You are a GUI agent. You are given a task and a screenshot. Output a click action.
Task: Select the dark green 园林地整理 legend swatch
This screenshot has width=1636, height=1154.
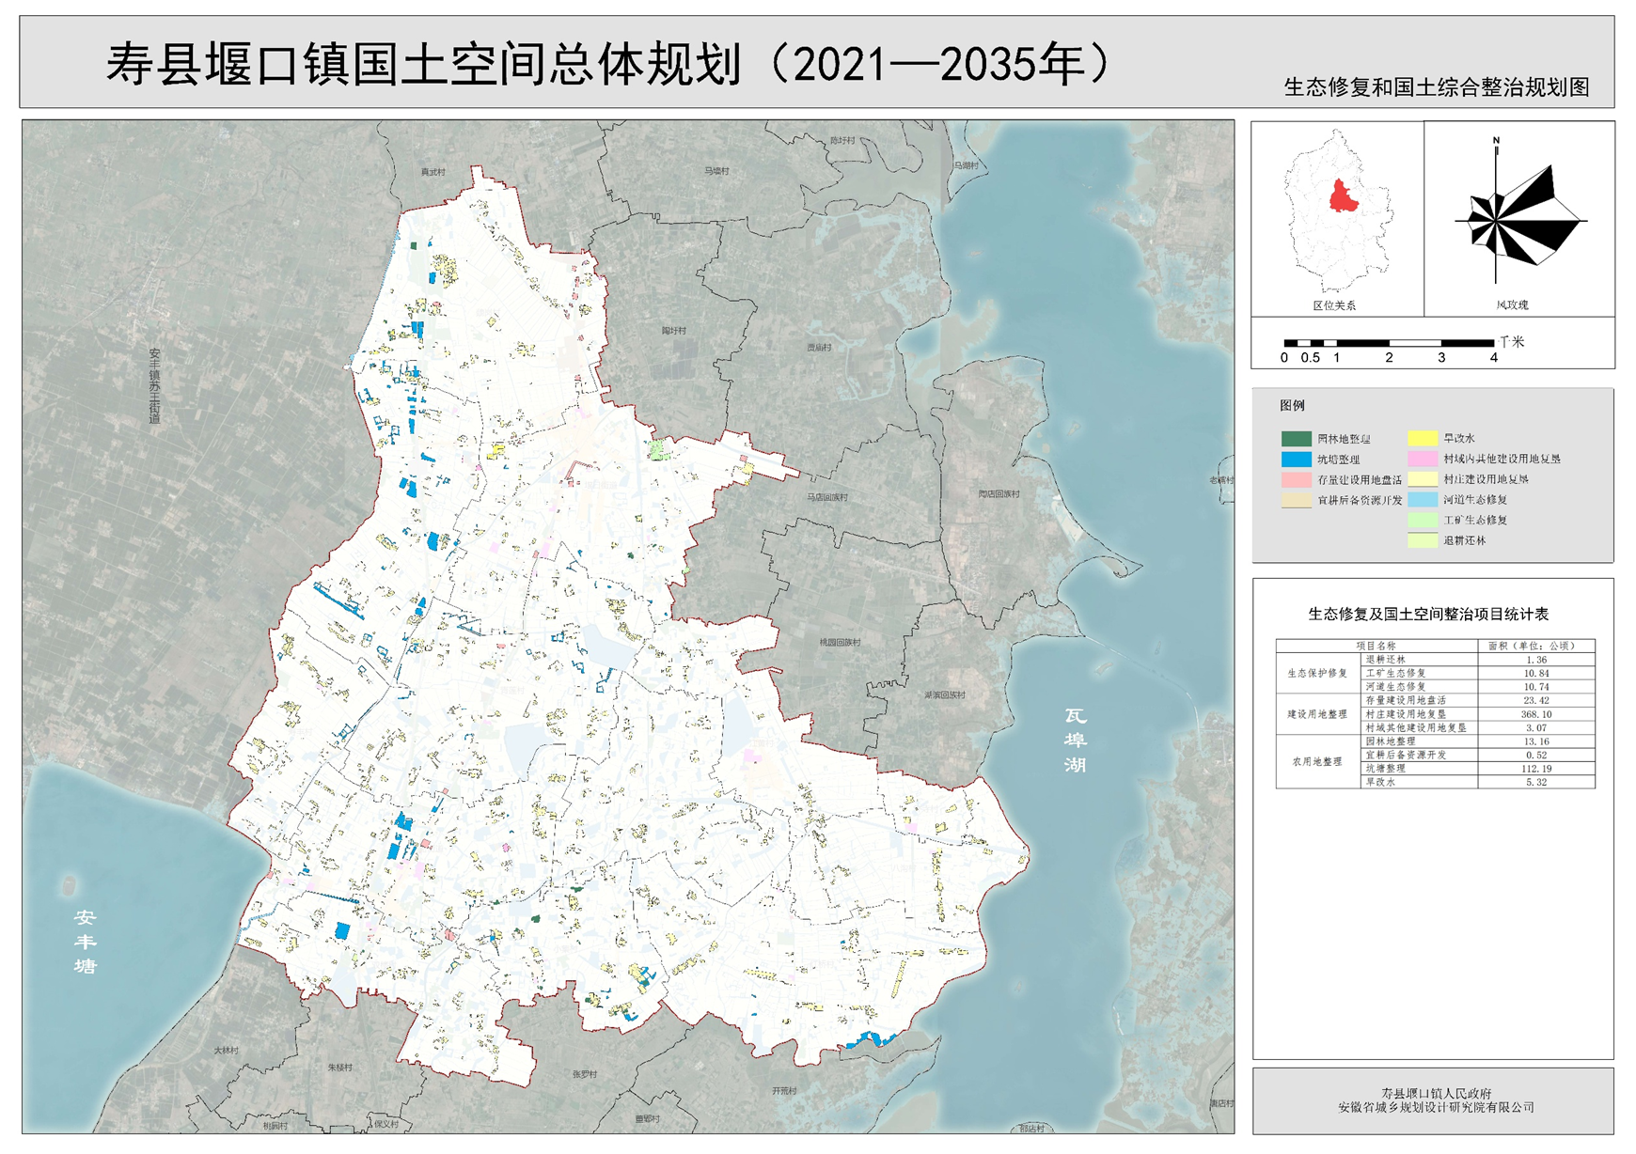pyautogui.click(x=1296, y=439)
